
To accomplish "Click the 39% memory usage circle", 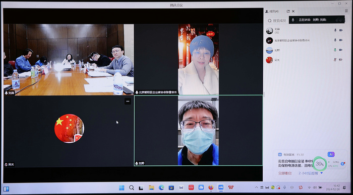I will [320, 164].
